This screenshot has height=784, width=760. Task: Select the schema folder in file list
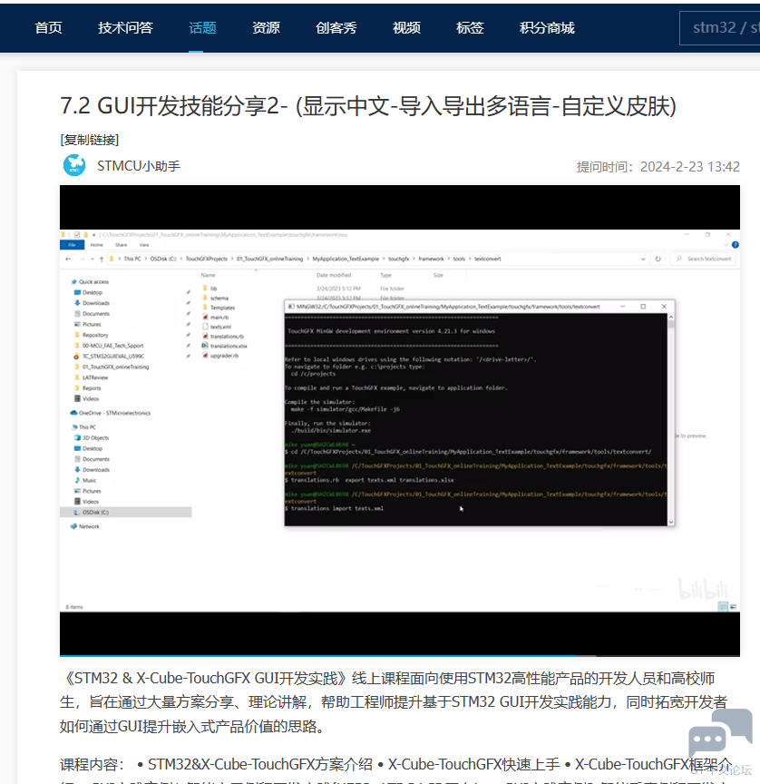215,298
